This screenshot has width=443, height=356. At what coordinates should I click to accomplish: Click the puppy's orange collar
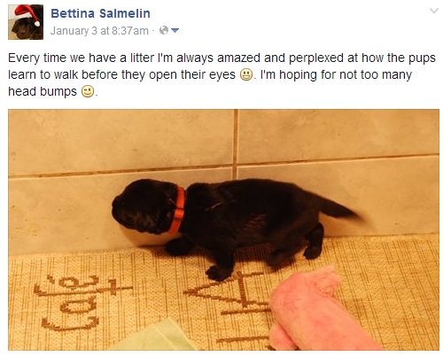[x=178, y=210]
